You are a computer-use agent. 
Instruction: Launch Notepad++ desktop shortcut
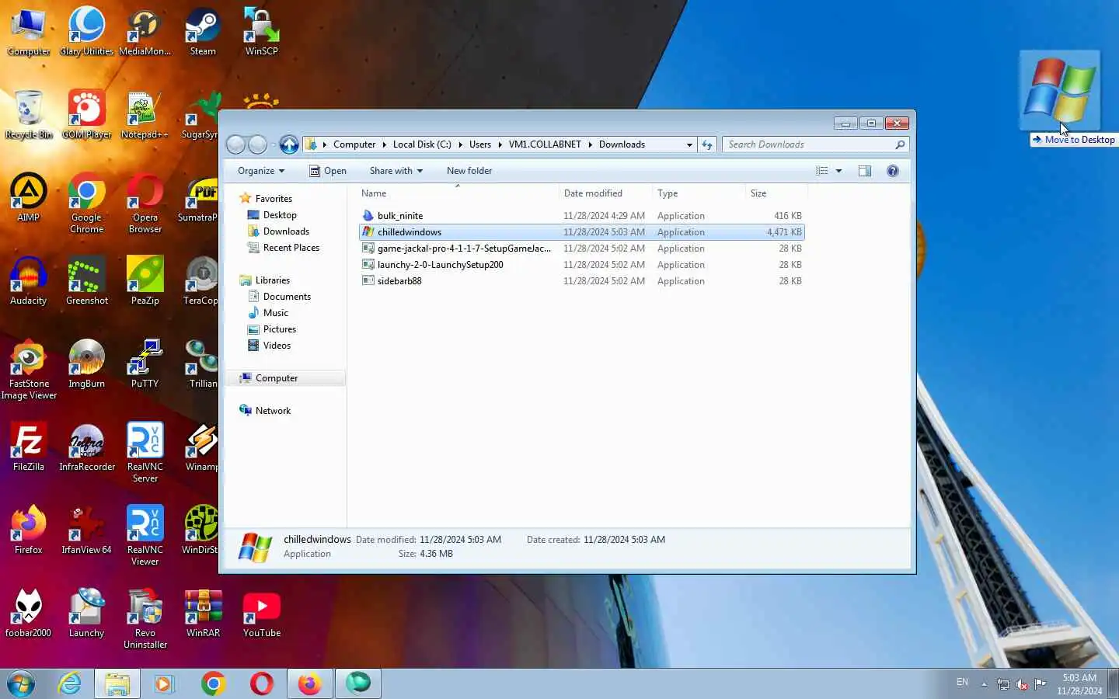coord(145,115)
